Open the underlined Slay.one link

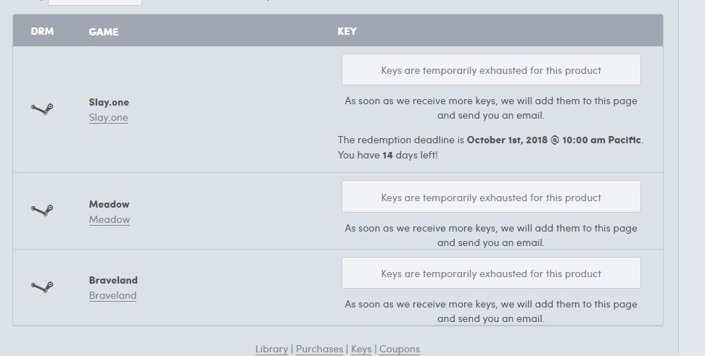click(109, 118)
